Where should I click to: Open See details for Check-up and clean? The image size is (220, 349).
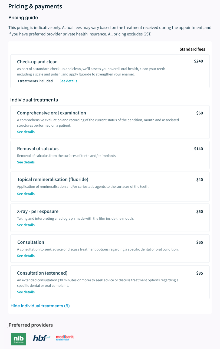tap(68, 81)
